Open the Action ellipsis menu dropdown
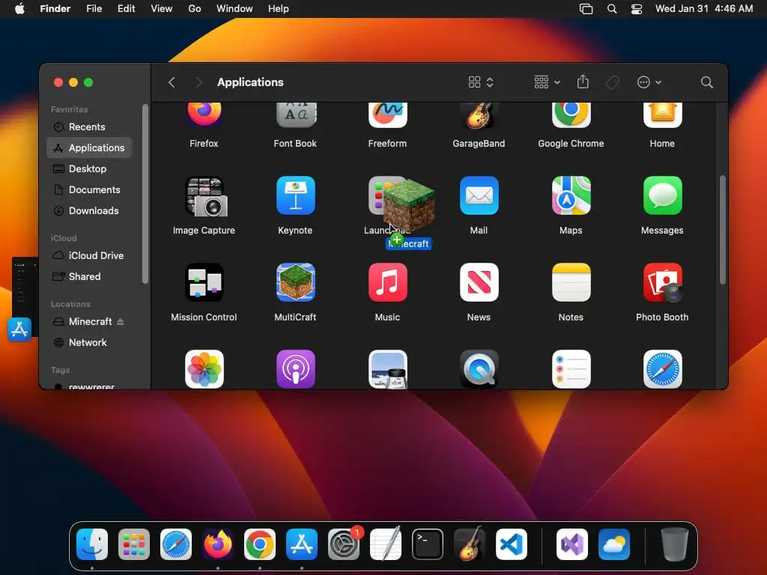This screenshot has width=767, height=575. 649,82
